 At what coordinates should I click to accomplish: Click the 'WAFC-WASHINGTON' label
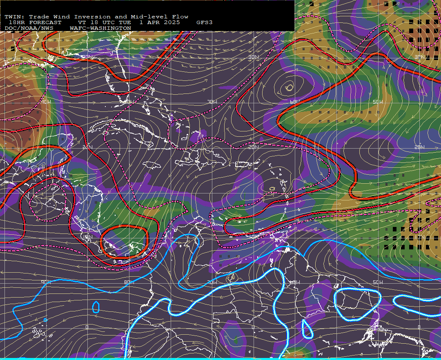click(x=100, y=29)
